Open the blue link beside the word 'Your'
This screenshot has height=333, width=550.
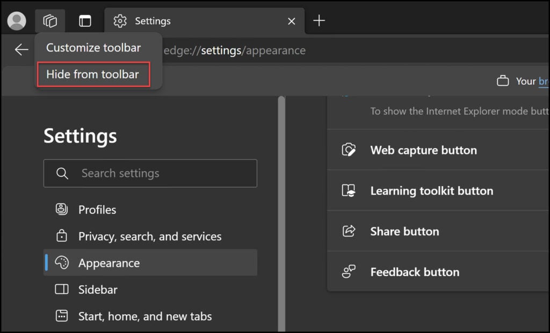coord(544,81)
